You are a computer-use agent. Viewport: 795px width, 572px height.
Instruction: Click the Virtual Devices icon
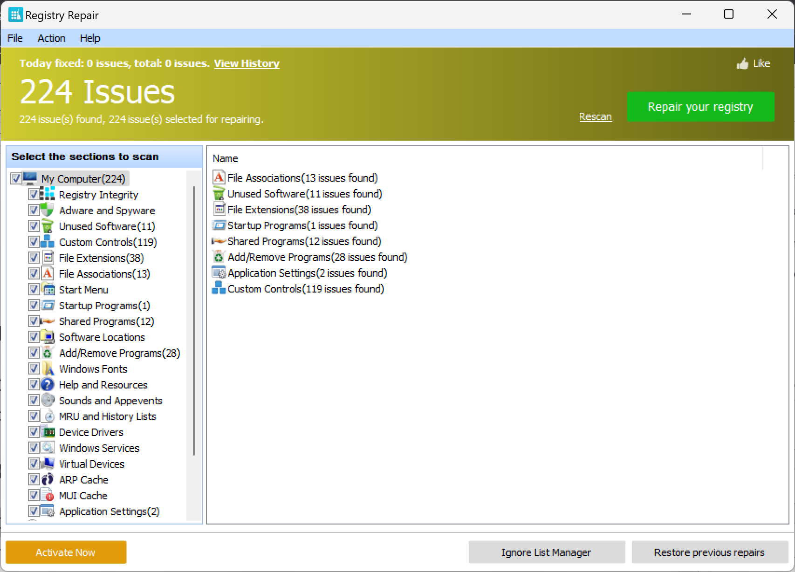[47, 463]
